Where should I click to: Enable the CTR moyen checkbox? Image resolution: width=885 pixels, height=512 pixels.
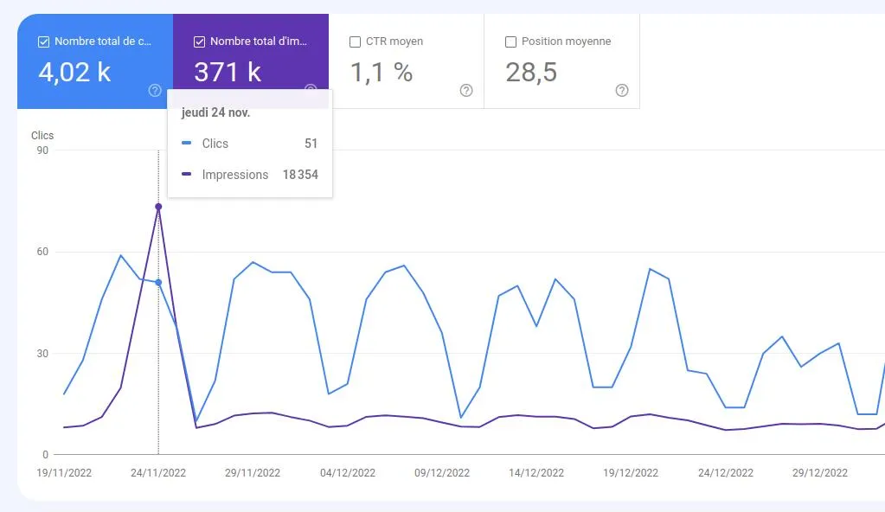tap(355, 41)
